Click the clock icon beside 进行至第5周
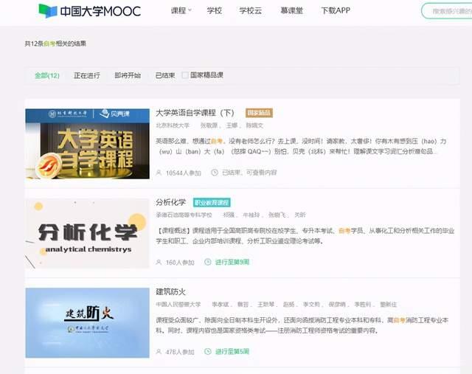 (208, 351)
